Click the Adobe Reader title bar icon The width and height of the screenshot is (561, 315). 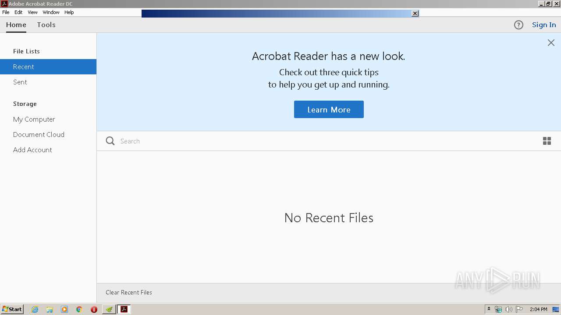[x=4, y=3]
